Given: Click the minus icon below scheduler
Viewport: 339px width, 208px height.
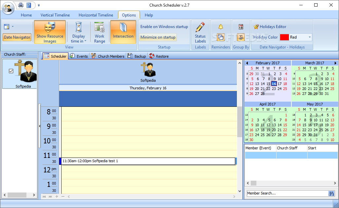Looking at the screenshot, I should click(x=63, y=196).
